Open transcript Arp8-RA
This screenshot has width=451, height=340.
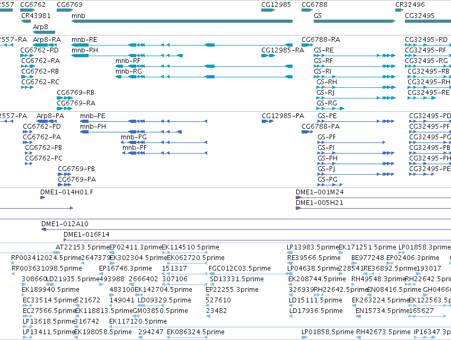tap(47, 40)
